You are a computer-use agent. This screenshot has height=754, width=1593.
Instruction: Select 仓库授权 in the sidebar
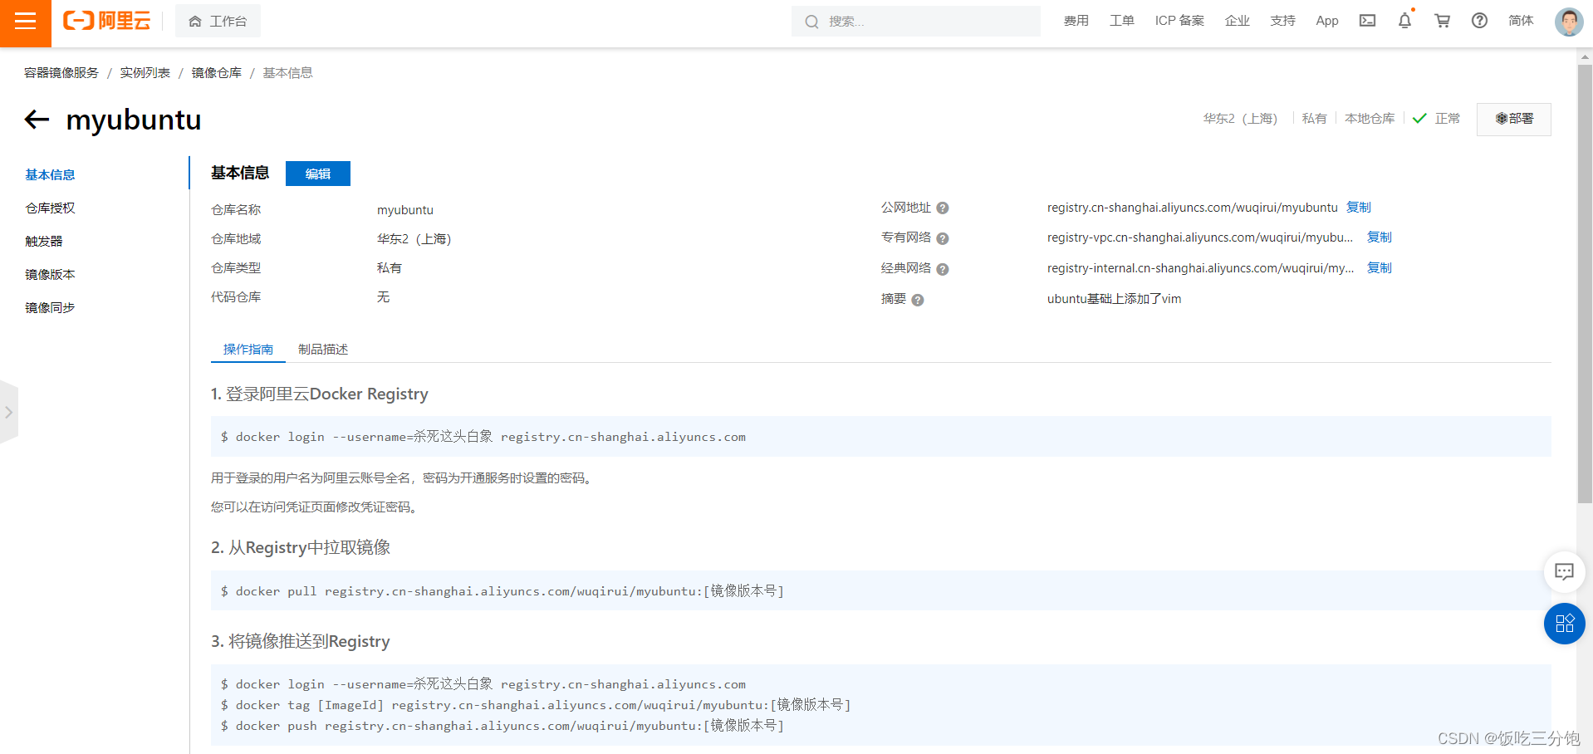[50, 208]
